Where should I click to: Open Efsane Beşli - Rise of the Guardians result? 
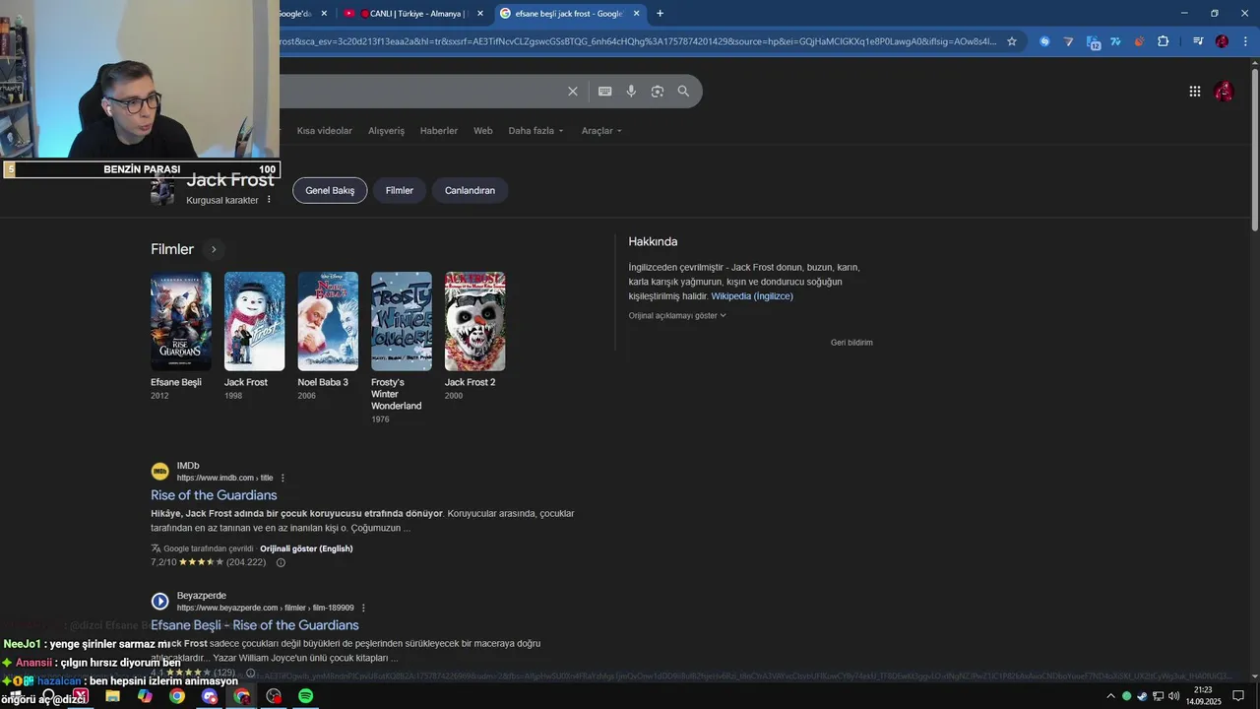255,625
